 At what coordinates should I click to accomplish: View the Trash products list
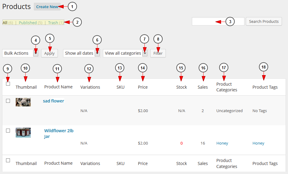(56, 23)
